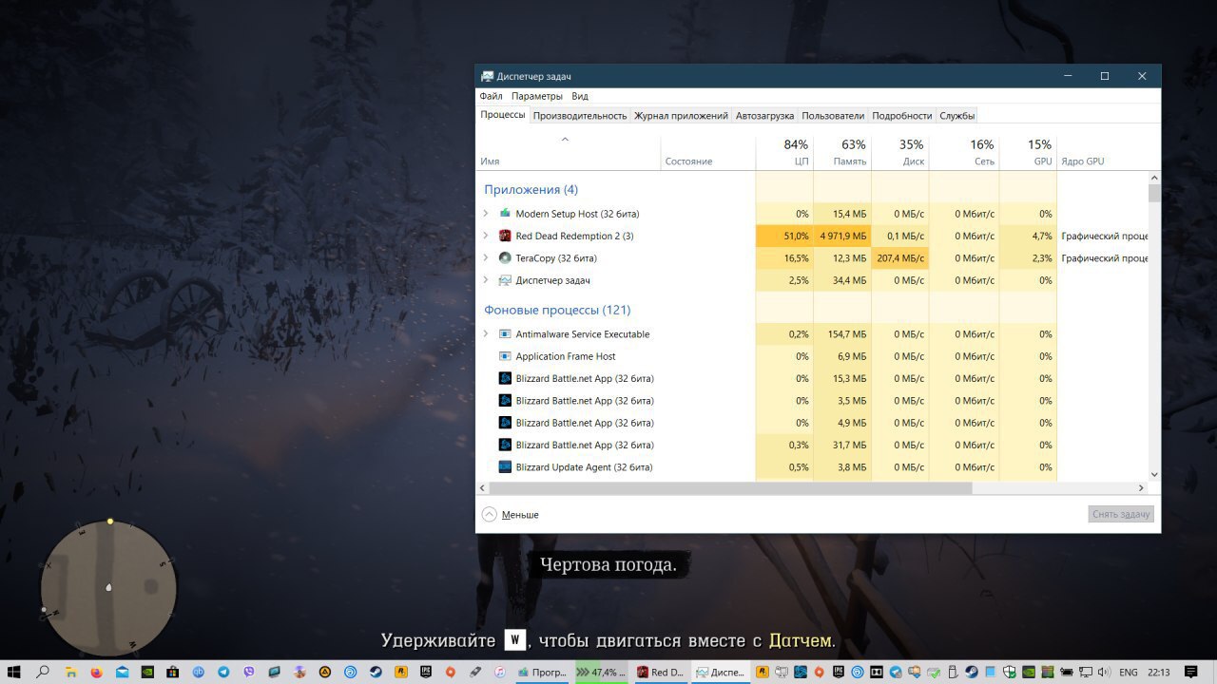Open the Microsoft Store taskbar icon

coord(173,672)
